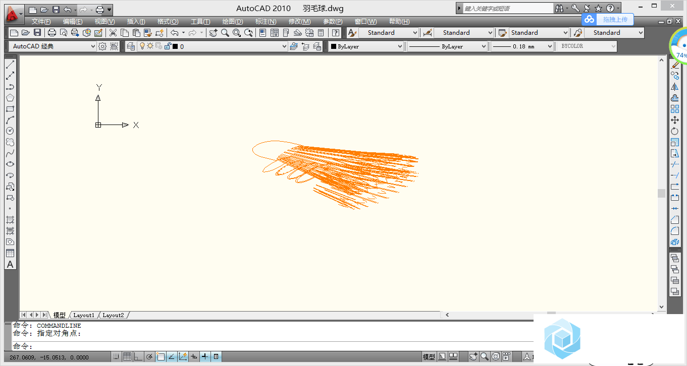Click the Save disk icon in toolbar
Viewport: 687px width, 366px height.
pyautogui.click(x=37, y=33)
